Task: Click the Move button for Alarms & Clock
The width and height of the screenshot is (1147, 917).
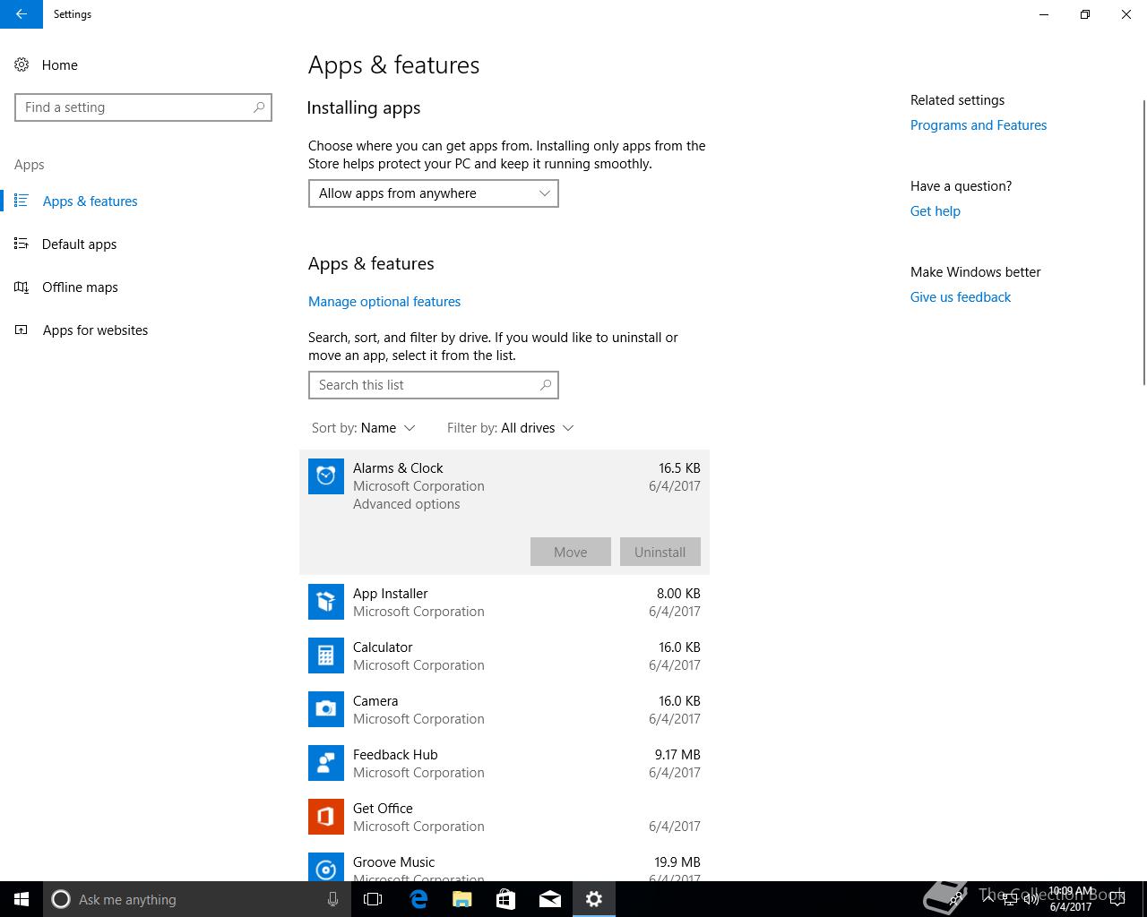Action: click(571, 552)
